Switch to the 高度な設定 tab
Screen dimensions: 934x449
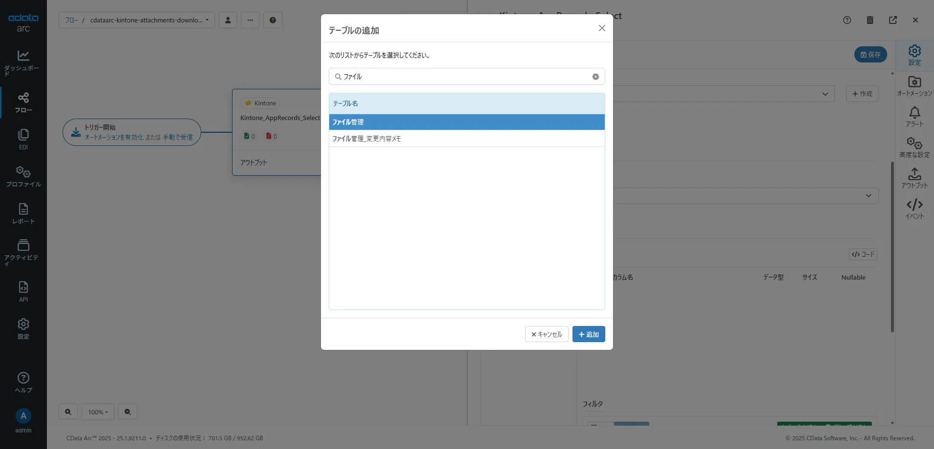pos(914,147)
